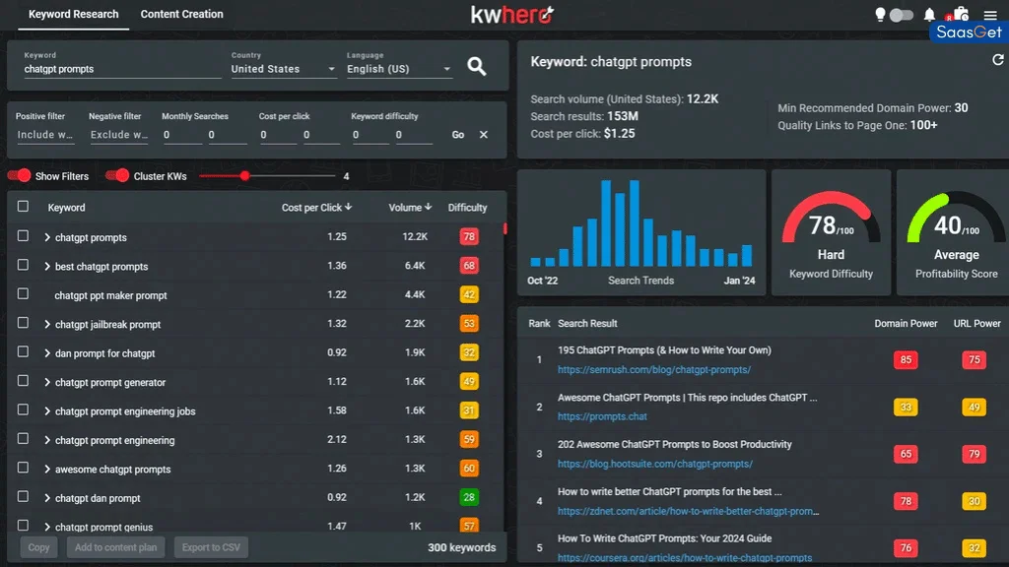The width and height of the screenshot is (1009, 567).
Task: Check the chatgpt jailbreak prompt row
Action: coord(24,323)
